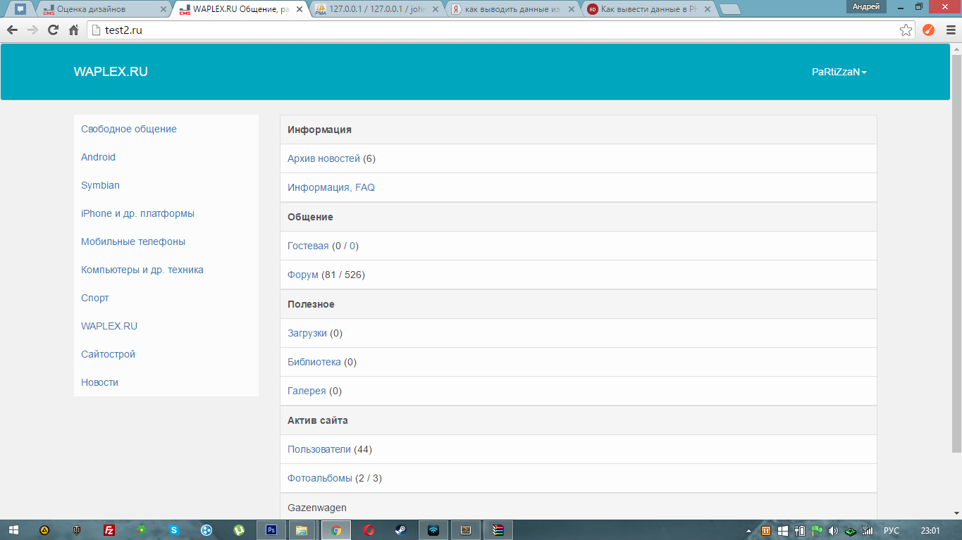
Task: Open Свободное общение in sidebar
Action: coord(129,129)
